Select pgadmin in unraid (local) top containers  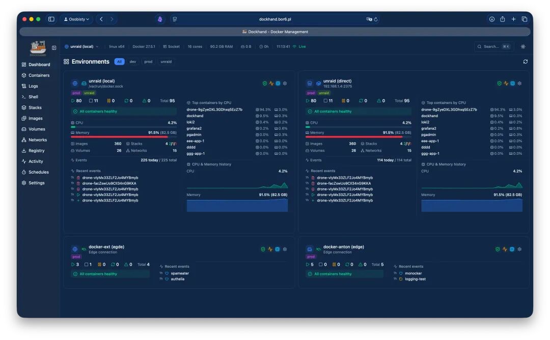(x=194, y=135)
